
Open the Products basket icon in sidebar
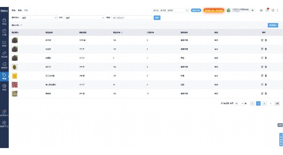4,20
